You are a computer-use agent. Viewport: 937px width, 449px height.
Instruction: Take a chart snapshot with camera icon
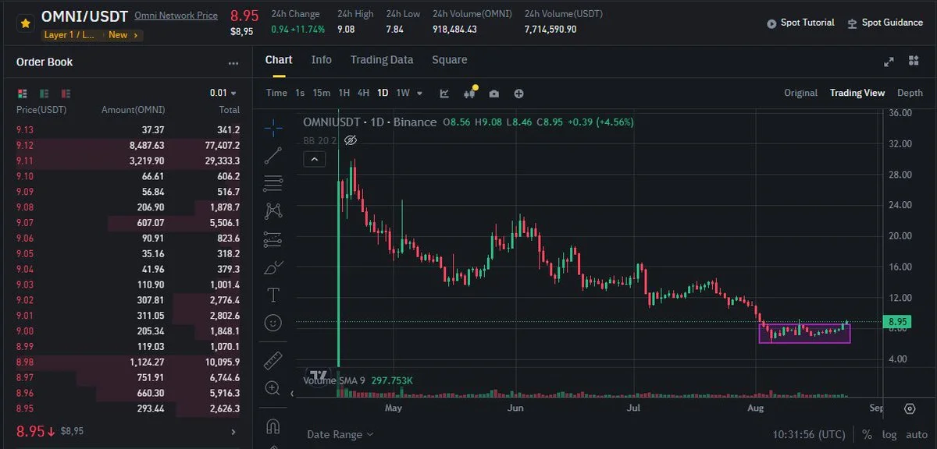coord(494,94)
